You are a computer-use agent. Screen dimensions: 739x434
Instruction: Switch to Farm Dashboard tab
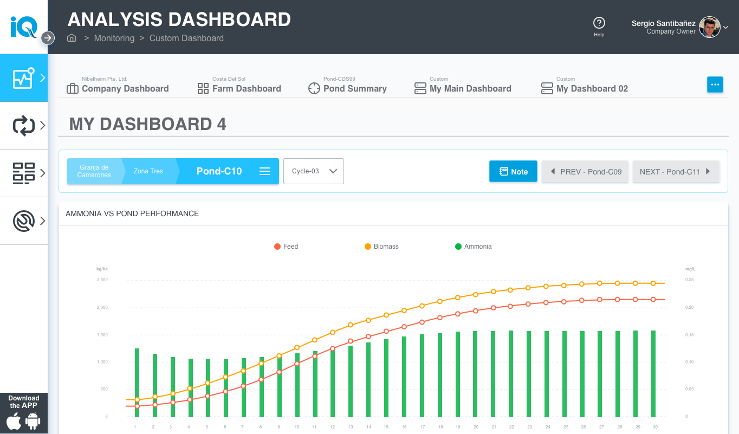click(x=239, y=88)
